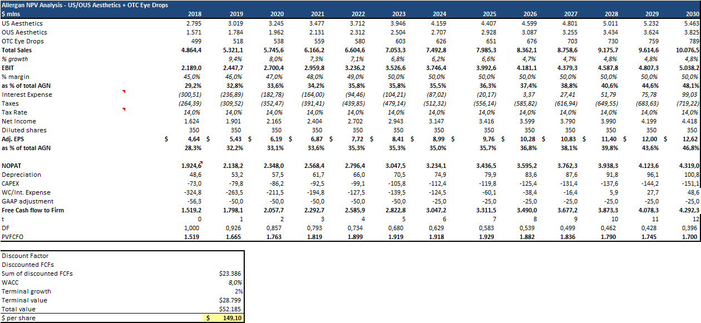The image size is (701, 323).
Task: Click the '% growth' row label
Action: [15, 59]
